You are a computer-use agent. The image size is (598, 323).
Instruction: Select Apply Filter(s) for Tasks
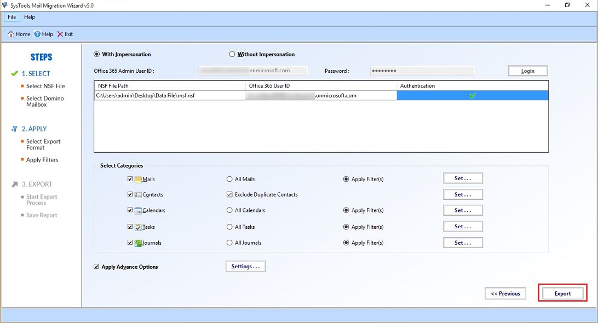click(346, 227)
